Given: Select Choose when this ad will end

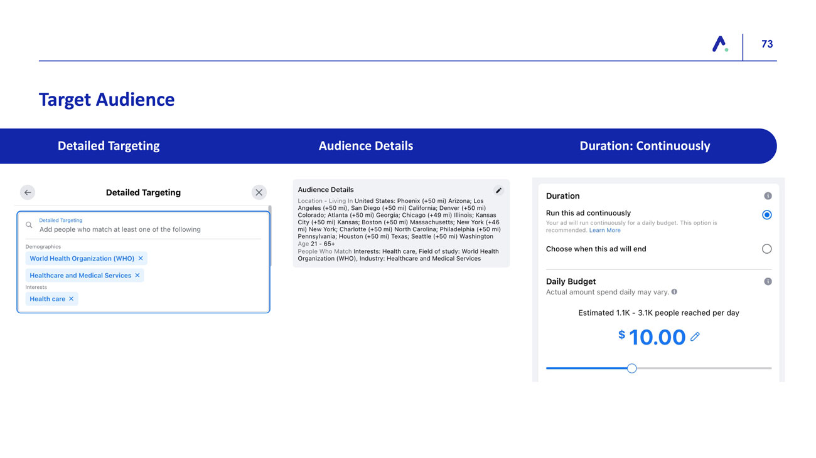Looking at the screenshot, I should tap(766, 249).
